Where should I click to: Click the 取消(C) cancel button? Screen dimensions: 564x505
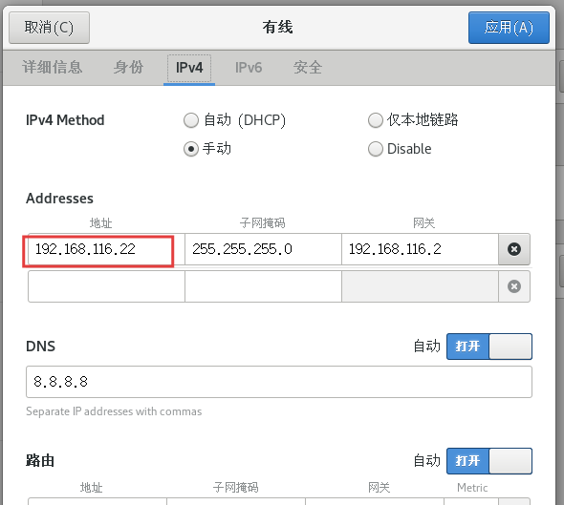coord(50,28)
